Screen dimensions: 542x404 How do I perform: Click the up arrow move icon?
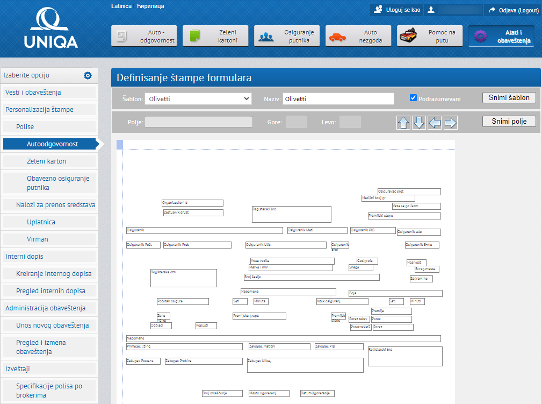point(403,123)
